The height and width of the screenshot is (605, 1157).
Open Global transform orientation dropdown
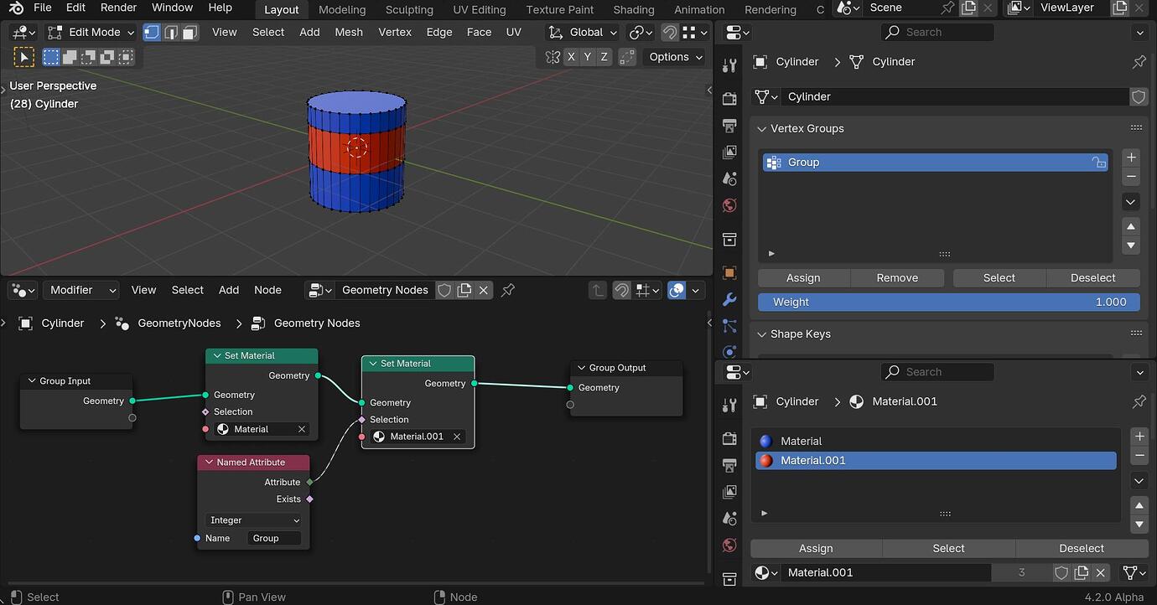tap(582, 33)
